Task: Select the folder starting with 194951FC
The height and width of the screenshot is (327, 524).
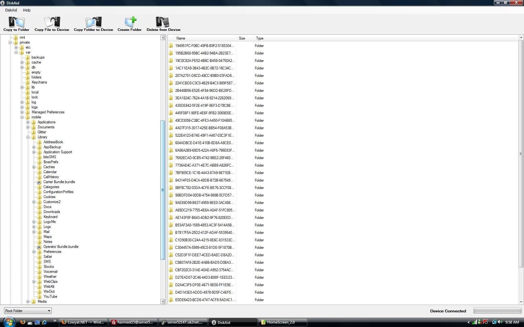Action: coord(204,46)
